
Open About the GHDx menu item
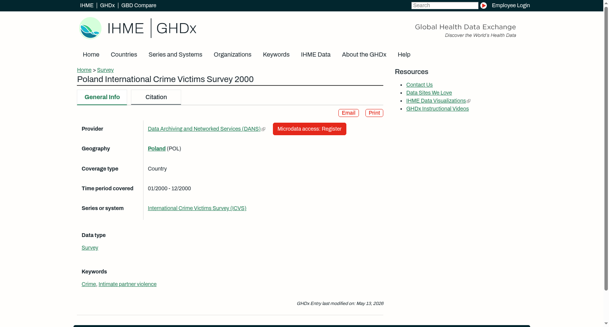point(364,55)
